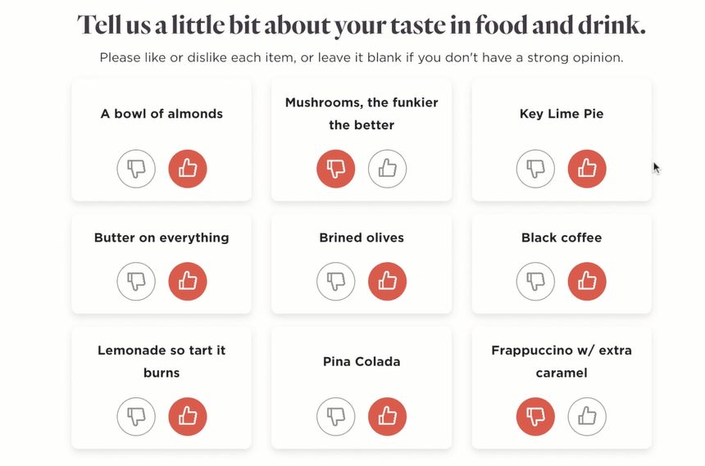
Task: Click the Pina Colada card title
Action: (x=362, y=361)
